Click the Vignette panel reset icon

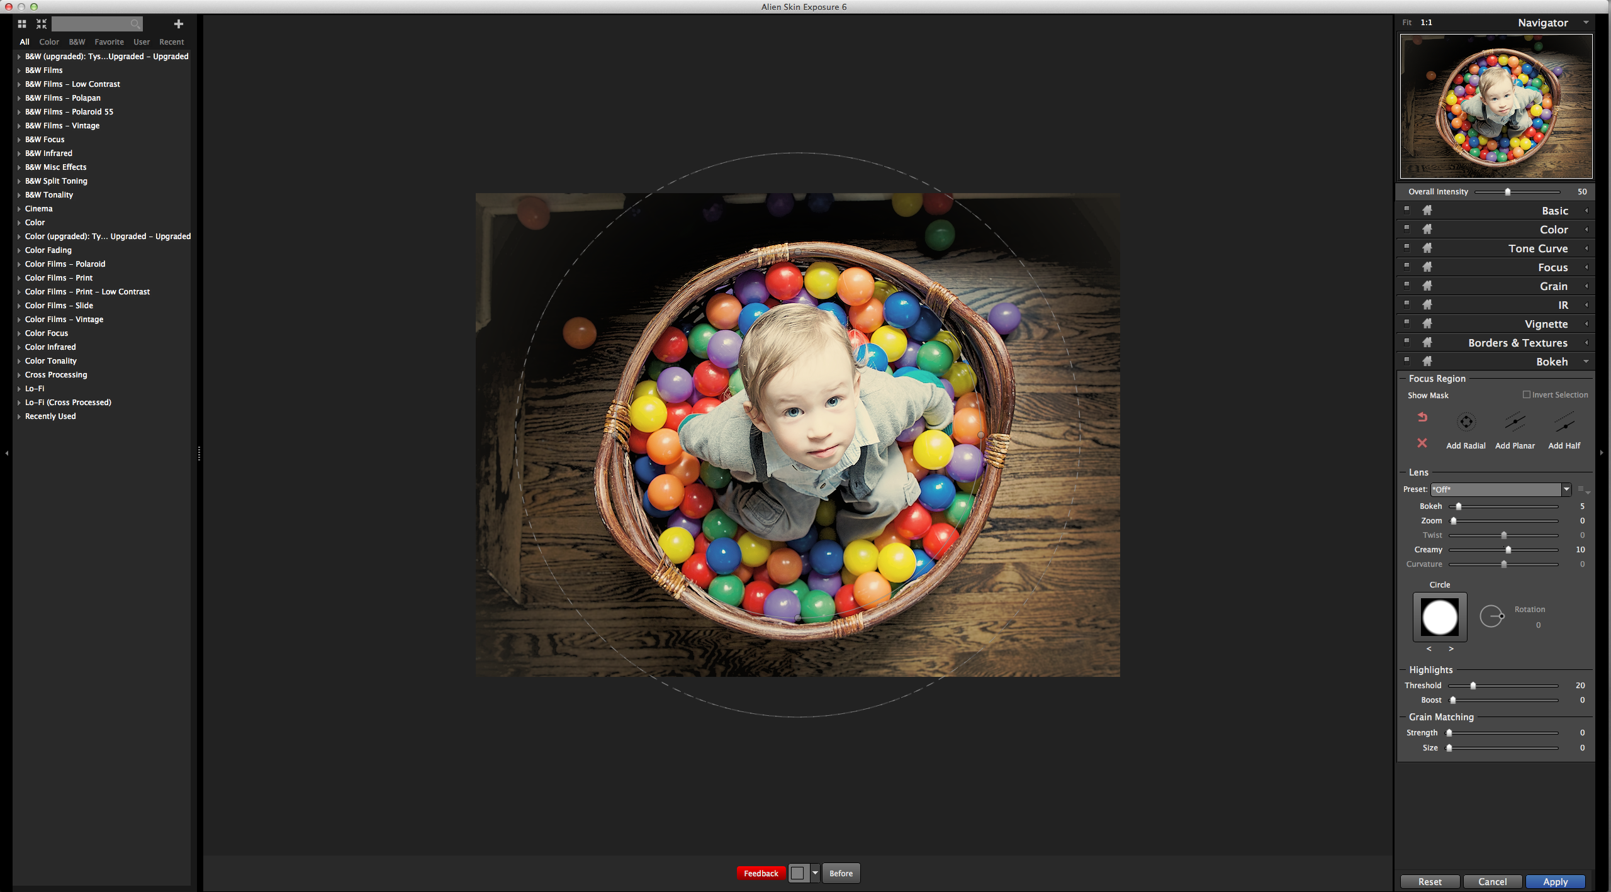(x=1427, y=323)
